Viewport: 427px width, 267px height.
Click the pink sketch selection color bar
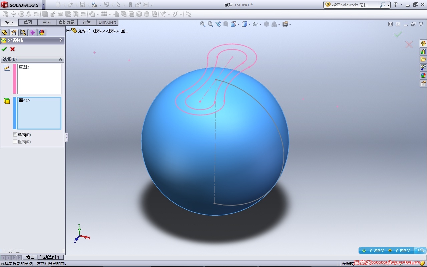14,79
